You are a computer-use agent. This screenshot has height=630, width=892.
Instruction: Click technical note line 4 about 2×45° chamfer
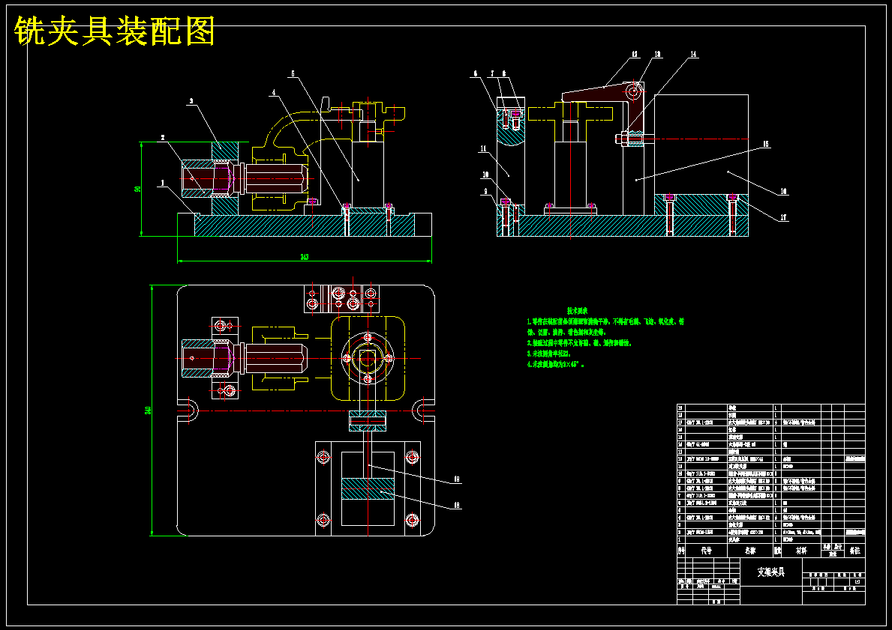(555, 365)
